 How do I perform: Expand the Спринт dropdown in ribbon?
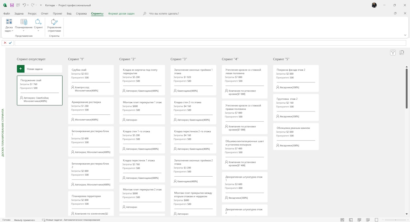(38, 31)
